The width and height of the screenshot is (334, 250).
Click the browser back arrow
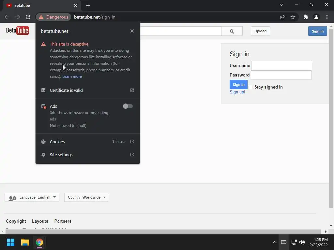point(7,17)
